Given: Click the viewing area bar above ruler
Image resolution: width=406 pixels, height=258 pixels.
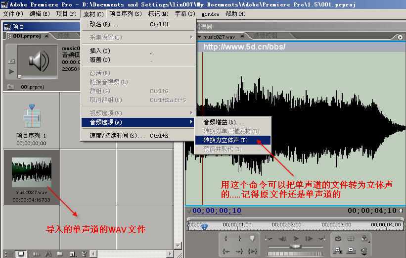Looking at the screenshot, I should (x=295, y=219).
